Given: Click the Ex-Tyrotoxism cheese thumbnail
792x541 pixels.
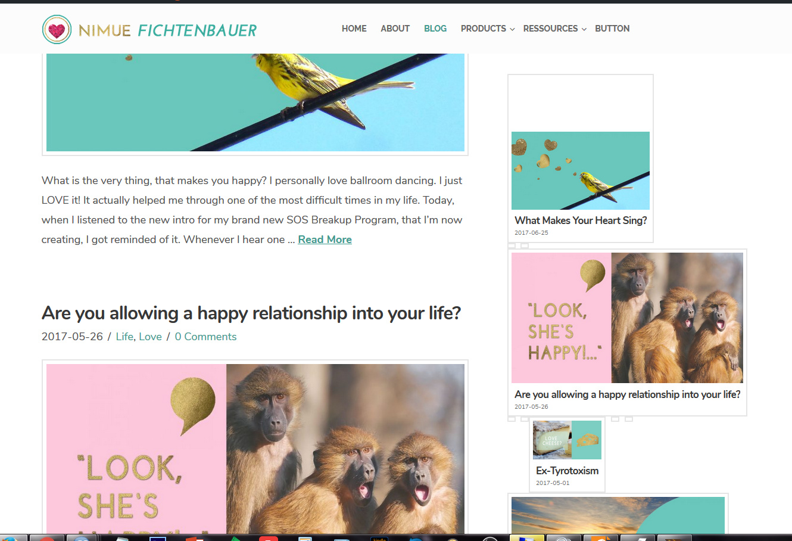Looking at the screenshot, I should click(567, 440).
